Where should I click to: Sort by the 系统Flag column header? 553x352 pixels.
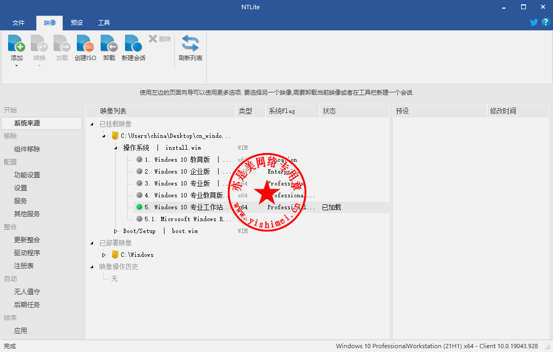(x=292, y=111)
